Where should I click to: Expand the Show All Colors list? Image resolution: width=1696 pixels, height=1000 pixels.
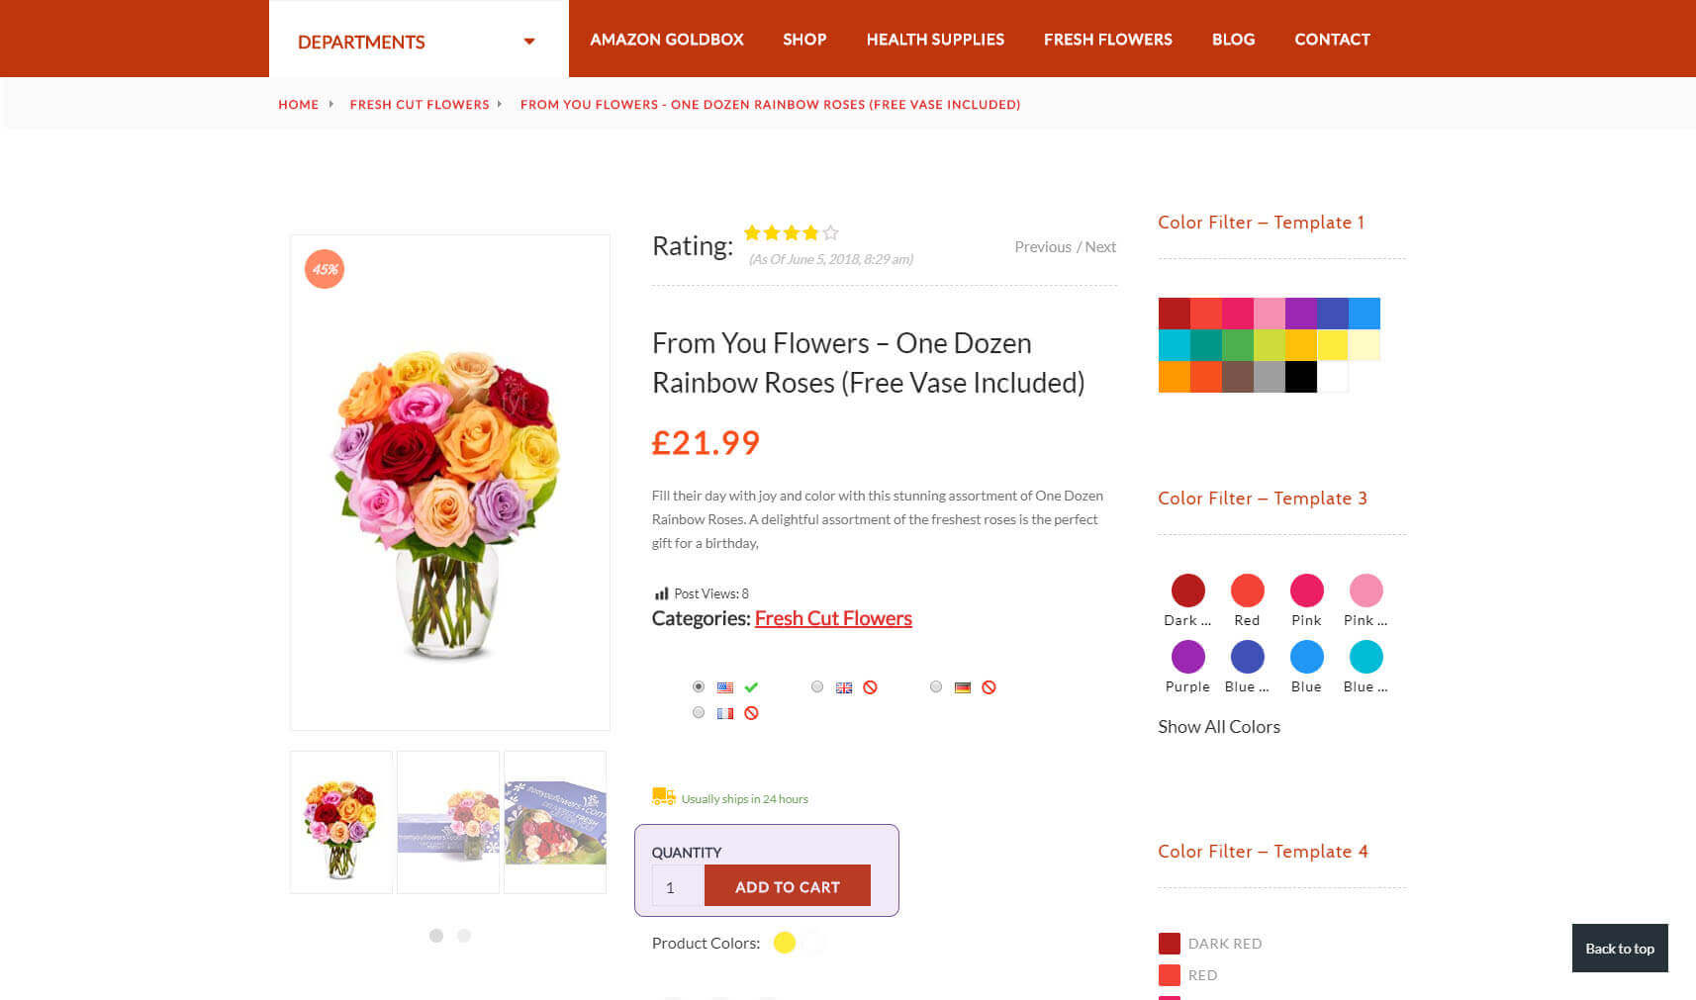[x=1219, y=727]
